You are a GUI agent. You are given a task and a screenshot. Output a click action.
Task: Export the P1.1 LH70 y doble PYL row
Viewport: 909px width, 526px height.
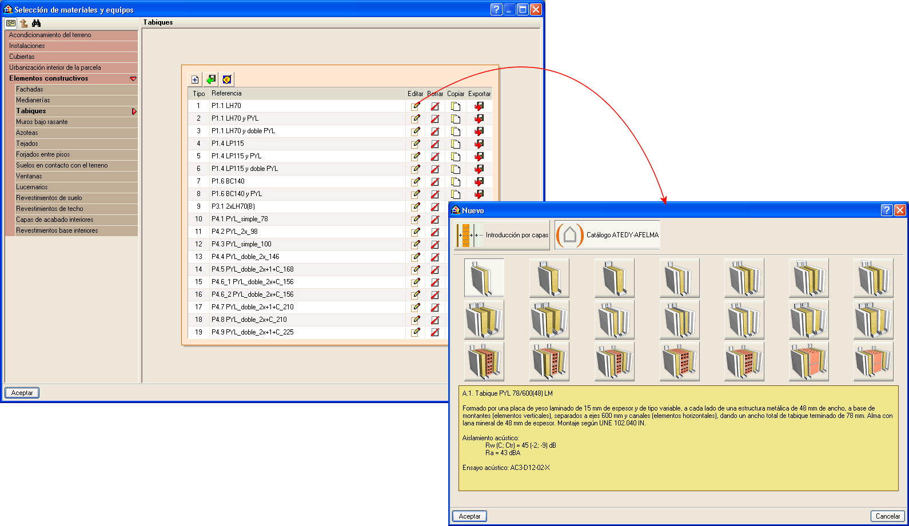pos(479,131)
